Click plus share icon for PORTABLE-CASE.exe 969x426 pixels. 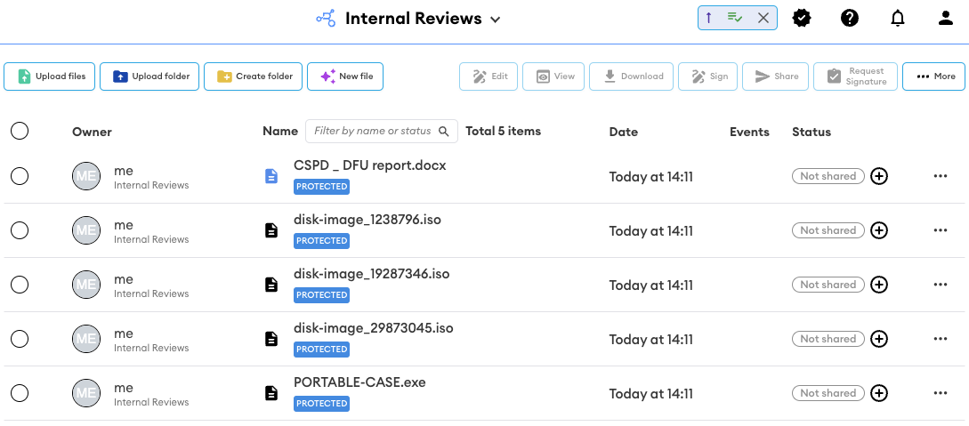[x=879, y=394]
